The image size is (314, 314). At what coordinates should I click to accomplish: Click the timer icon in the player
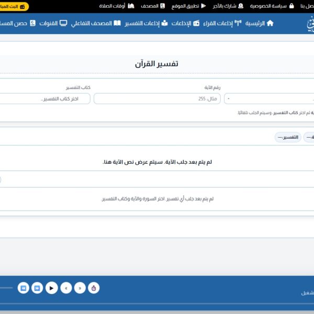pyautogui.click(x=94, y=288)
